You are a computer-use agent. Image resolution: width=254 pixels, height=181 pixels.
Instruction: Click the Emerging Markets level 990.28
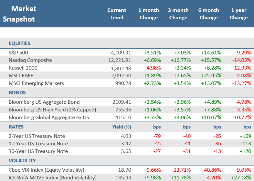(123, 83)
